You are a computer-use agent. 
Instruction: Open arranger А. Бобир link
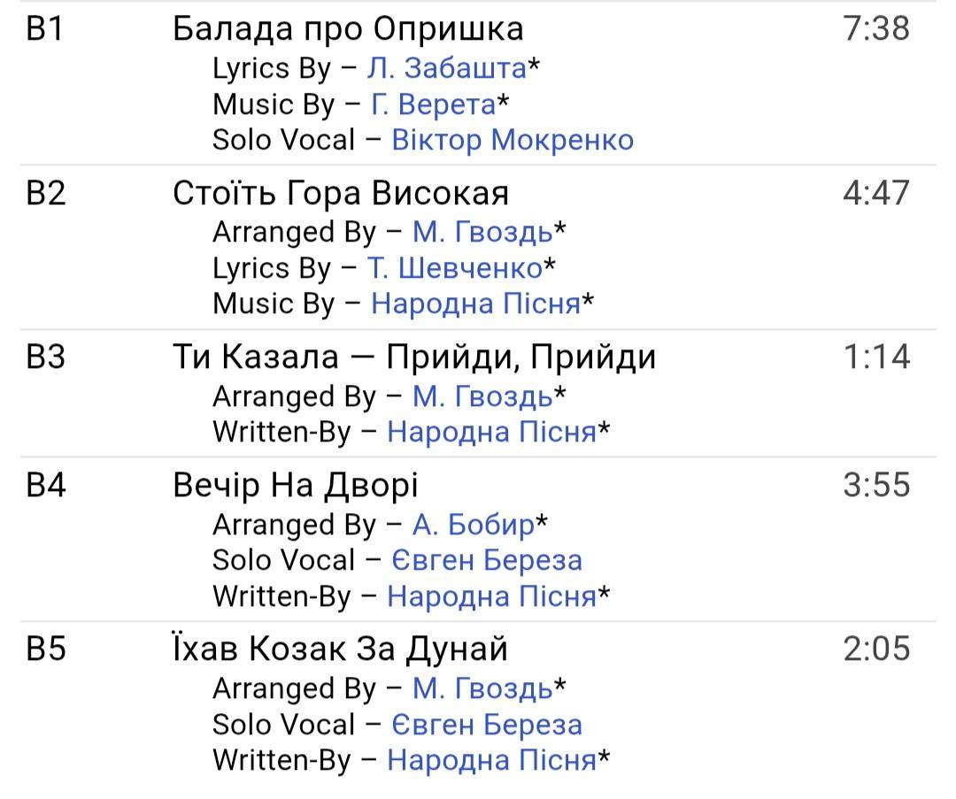[473, 525]
